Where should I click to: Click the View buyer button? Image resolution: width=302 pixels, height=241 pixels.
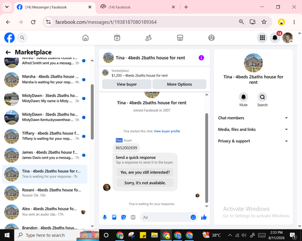pos(127,84)
